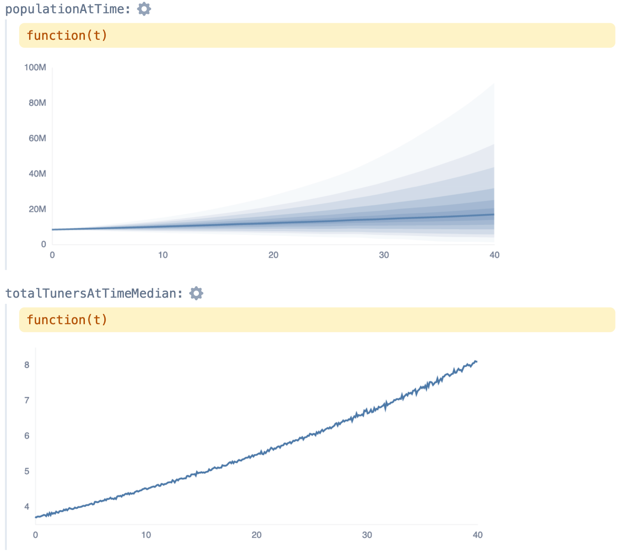Select the function(t) box under totalTunersAtTimeMedian
This screenshot has width=623, height=557.
point(317,320)
